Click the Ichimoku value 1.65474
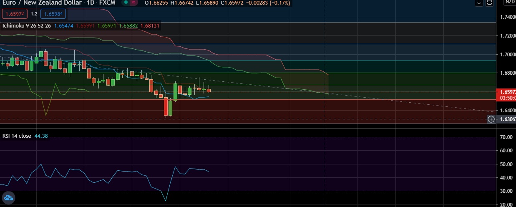The height and width of the screenshot is (207, 516). 64,26
